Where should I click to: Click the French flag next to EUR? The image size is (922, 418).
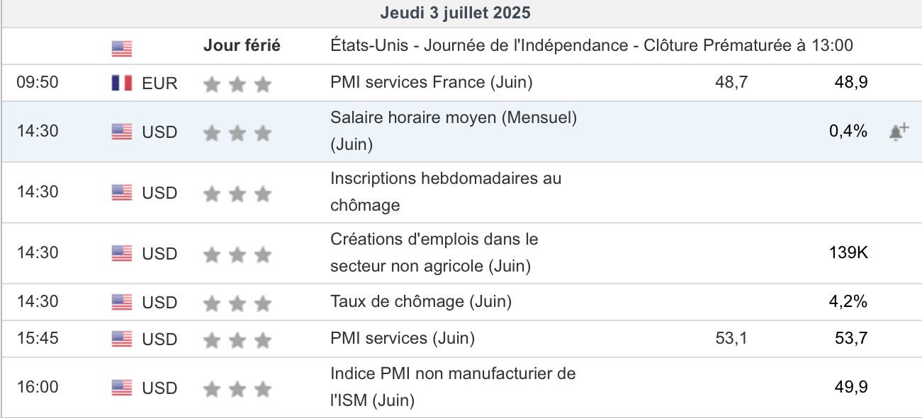pyautogui.click(x=122, y=83)
